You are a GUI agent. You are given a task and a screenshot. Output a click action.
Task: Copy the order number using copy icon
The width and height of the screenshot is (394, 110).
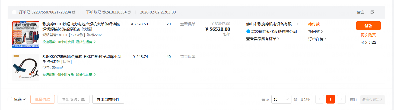click(74, 12)
